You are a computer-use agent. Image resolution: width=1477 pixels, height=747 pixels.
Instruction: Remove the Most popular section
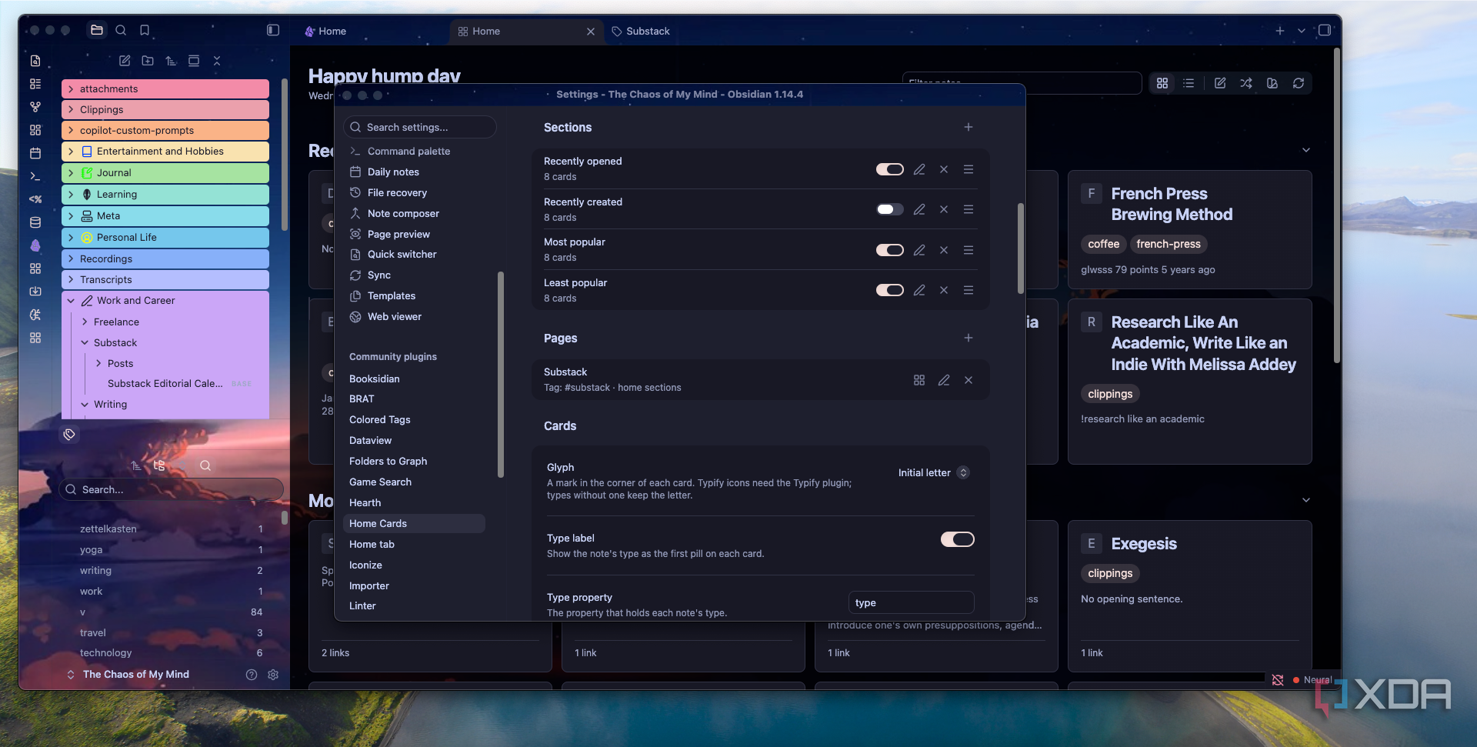tap(944, 250)
